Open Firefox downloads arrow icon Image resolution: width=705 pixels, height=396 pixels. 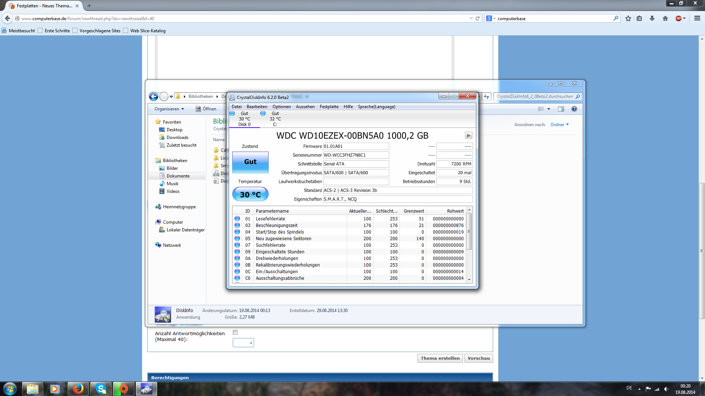(652, 18)
